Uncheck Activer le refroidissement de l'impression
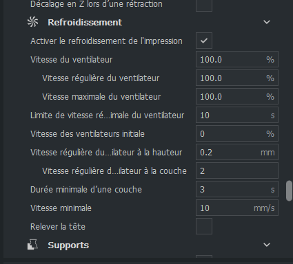Viewport: 293px width, 264px height. (x=204, y=41)
